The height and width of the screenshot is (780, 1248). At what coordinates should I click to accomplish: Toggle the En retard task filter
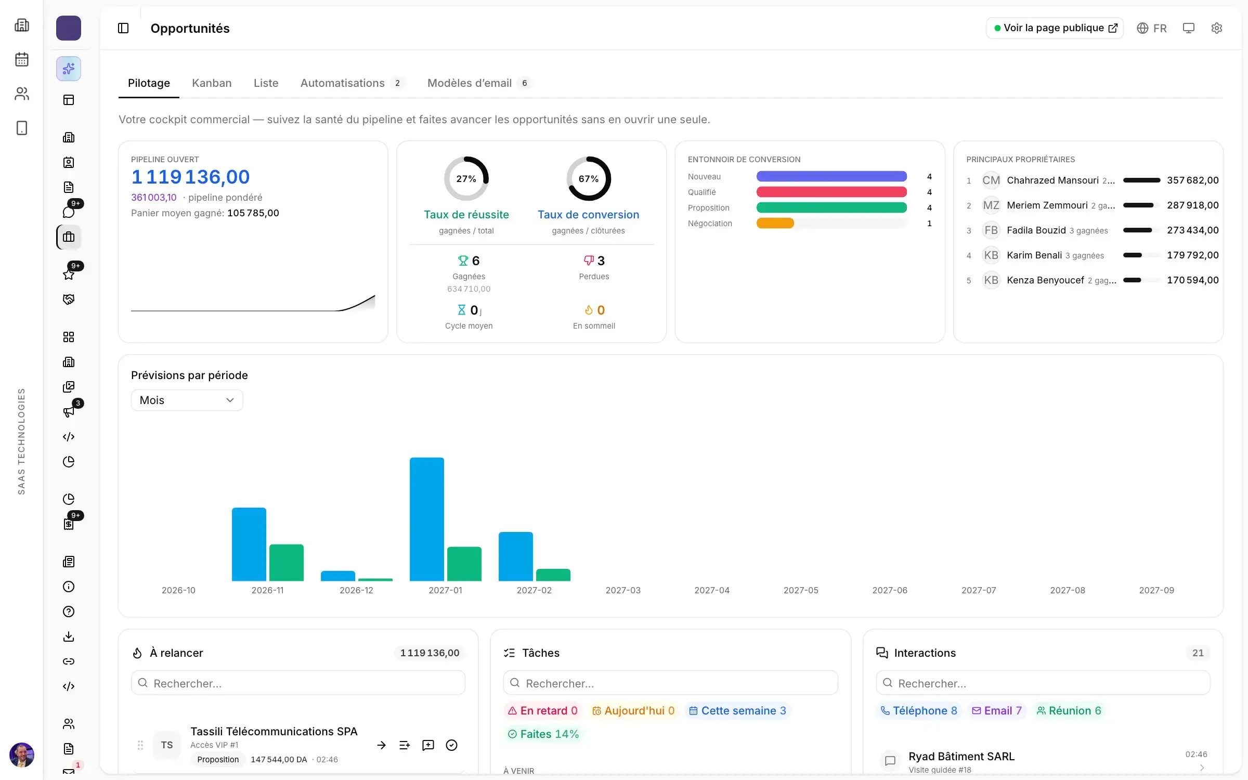542,710
